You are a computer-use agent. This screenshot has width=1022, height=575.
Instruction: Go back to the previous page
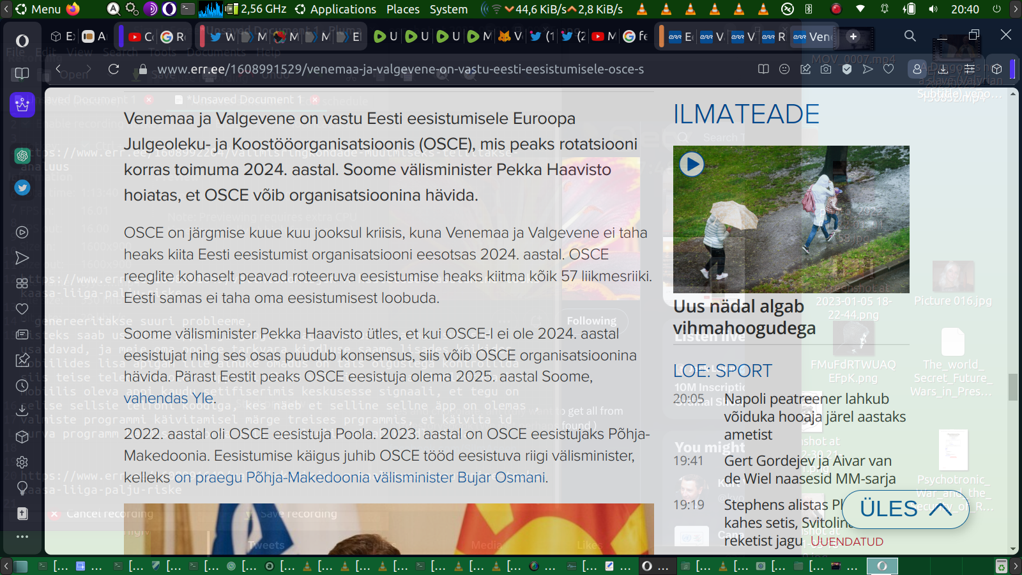point(58,69)
